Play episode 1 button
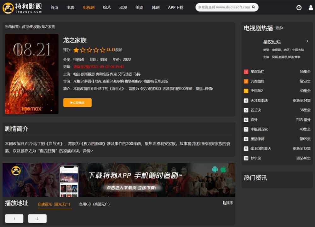The width and height of the screenshot is (315, 227). [14, 218]
